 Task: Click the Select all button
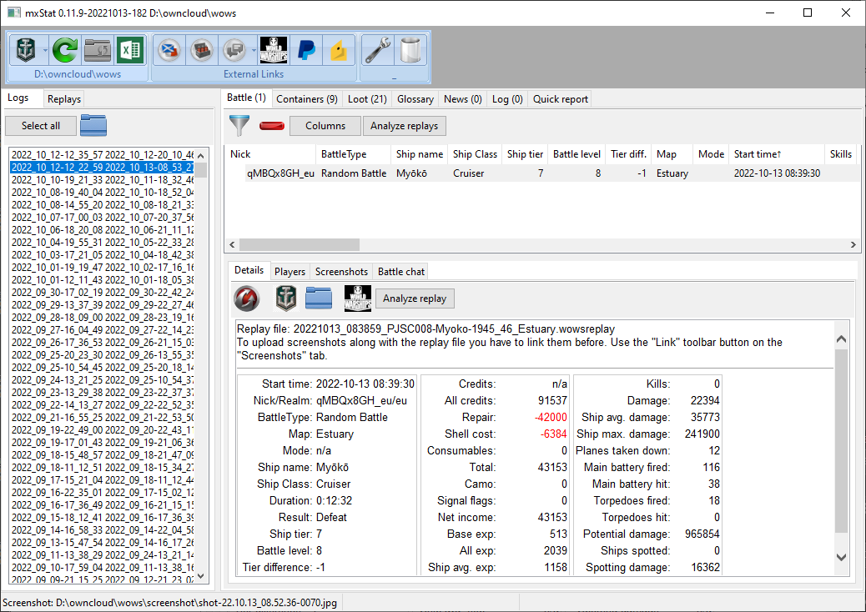41,126
